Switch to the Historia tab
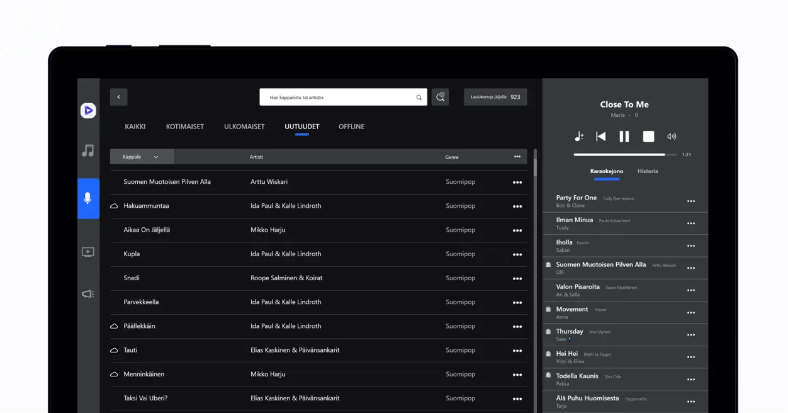The height and width of the screenshot is (413, 788). click(x=648, y=171)
